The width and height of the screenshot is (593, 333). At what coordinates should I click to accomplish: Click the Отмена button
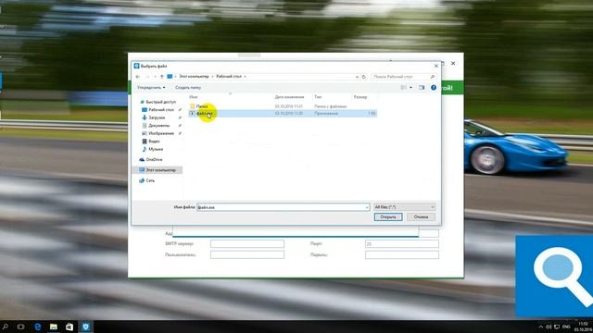click(421, 217)
